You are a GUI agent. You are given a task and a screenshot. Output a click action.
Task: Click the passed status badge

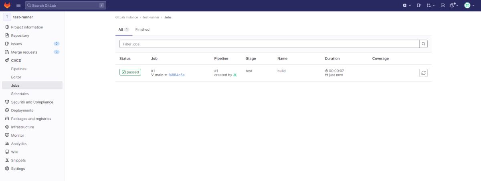click(130, 72)
